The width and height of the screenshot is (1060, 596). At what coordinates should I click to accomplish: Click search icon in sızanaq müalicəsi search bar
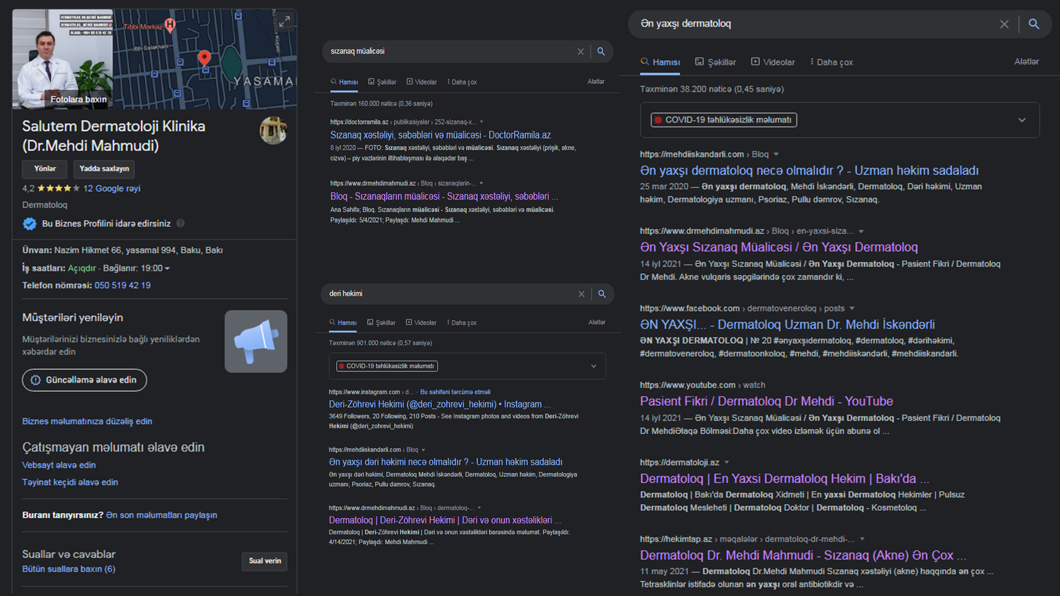click(601, 51)
